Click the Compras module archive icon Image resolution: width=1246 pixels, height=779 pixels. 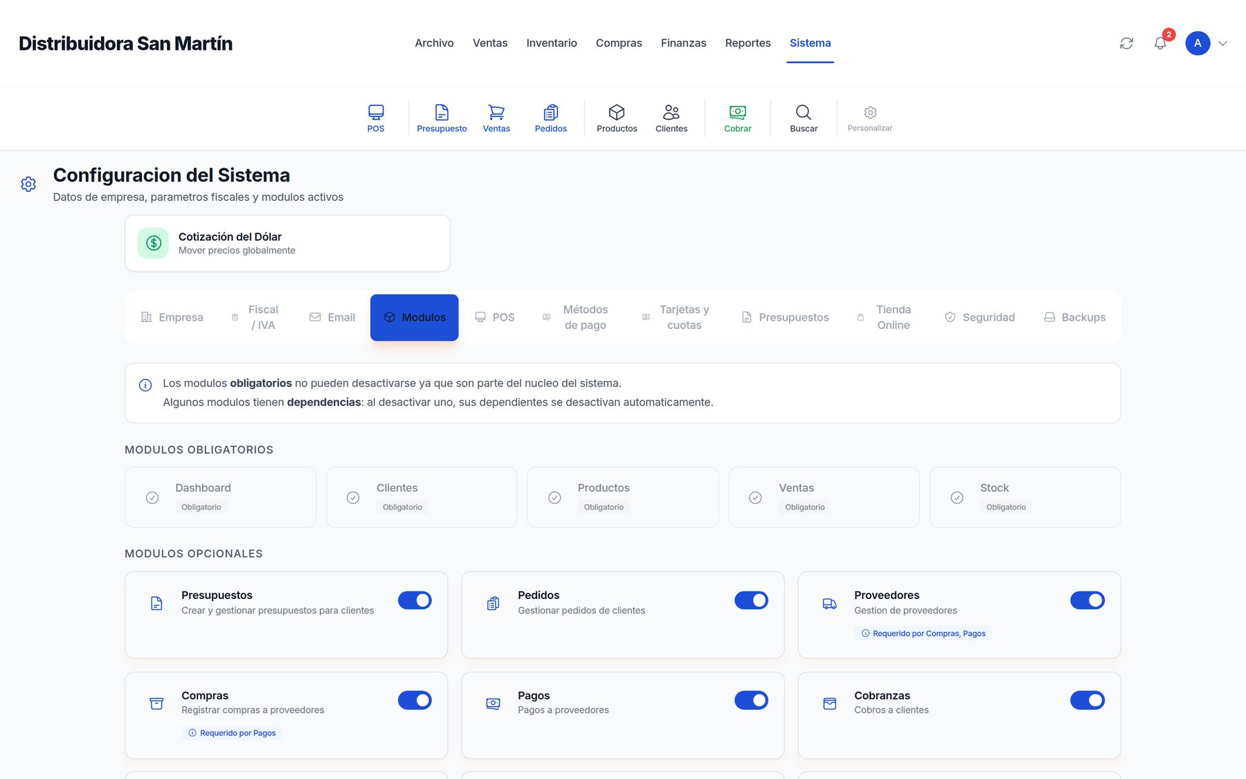(x=156, y=704)
